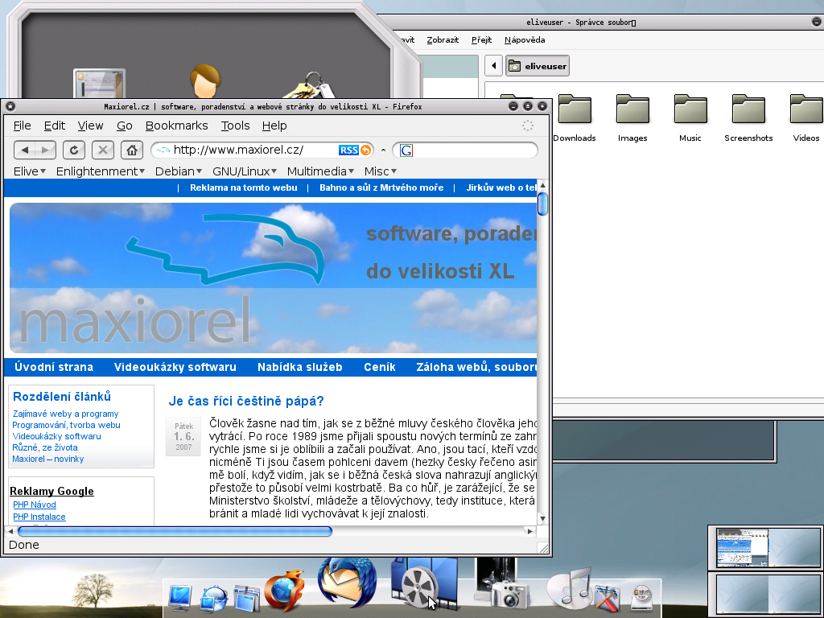
Task: Open the Edit menu in Firefox
Action: pyautogui.click(x=55, y=126)
